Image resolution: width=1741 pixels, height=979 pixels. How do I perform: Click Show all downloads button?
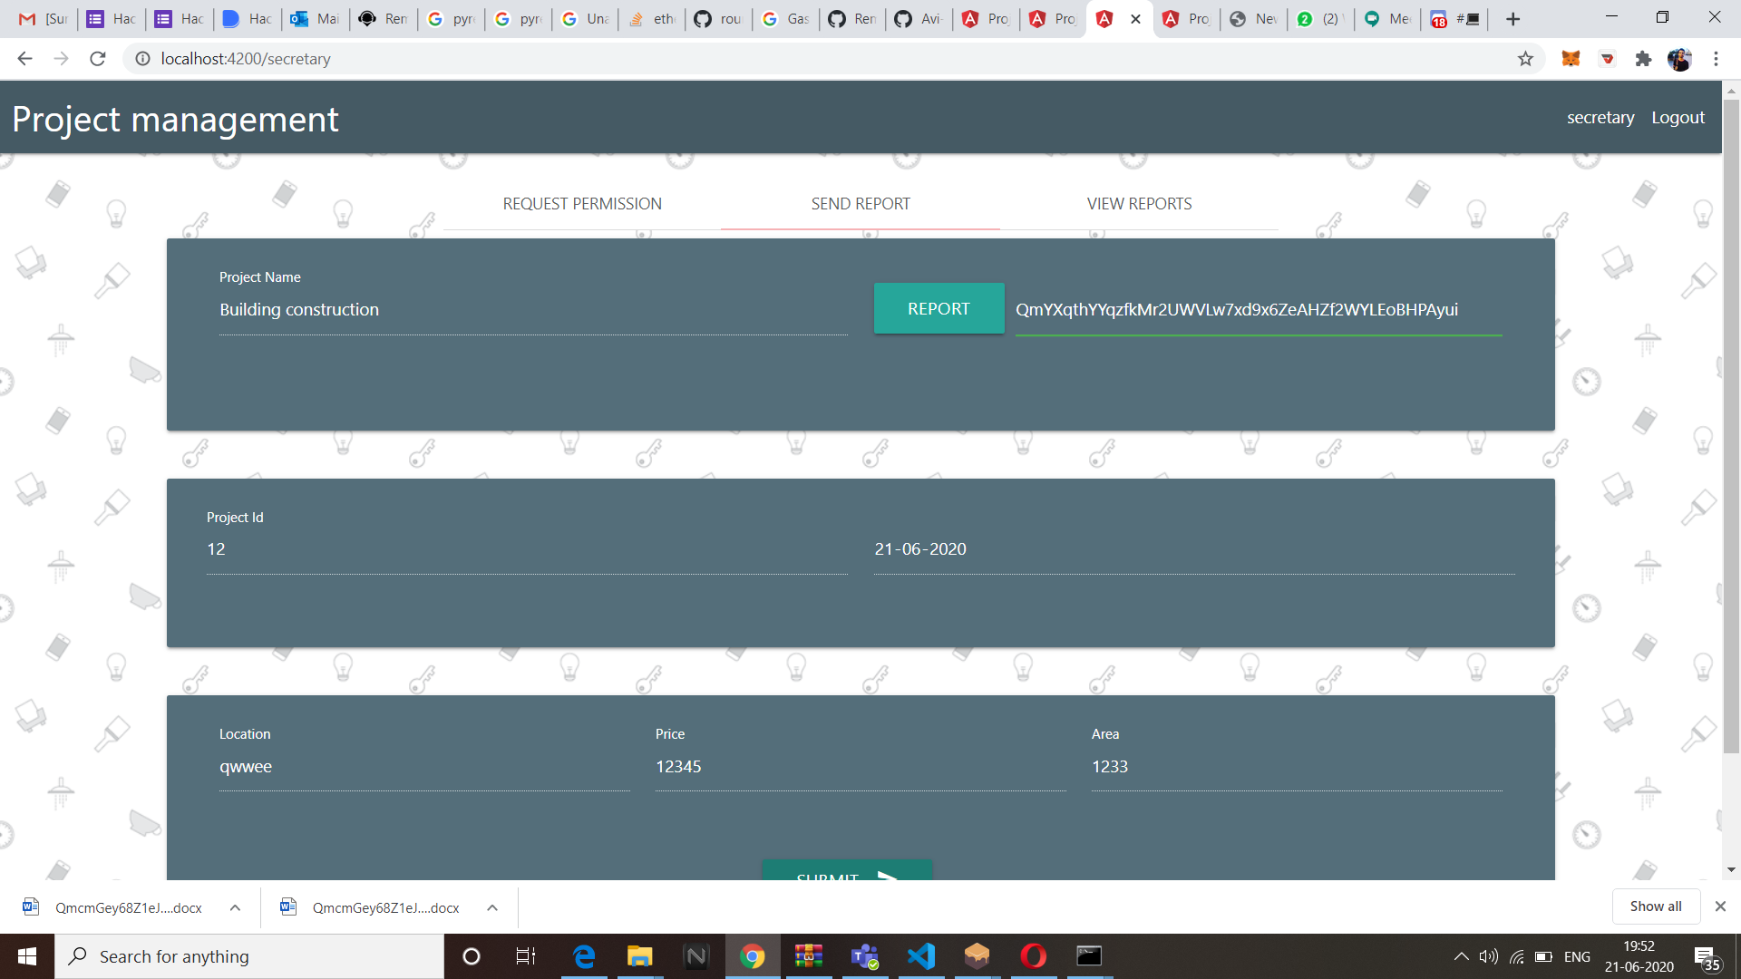pyautogui.click(x=1655, y=906)
